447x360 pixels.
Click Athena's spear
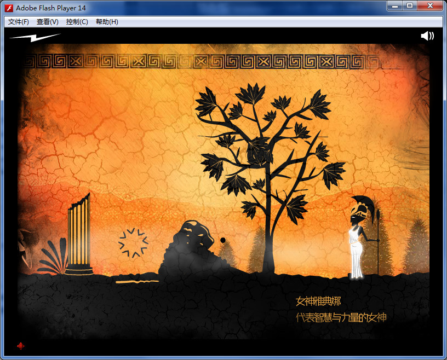pyautogui.click(x=378, y=242)
